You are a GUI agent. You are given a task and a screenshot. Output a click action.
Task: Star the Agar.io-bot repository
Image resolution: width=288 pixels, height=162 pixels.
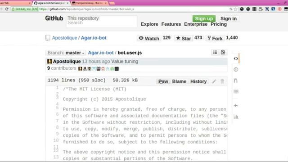tap(183, 38)
